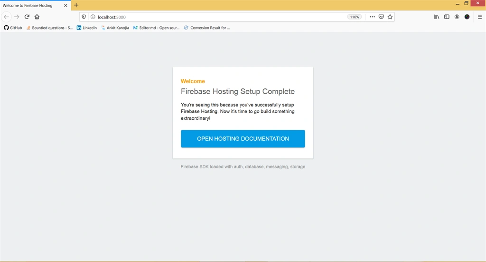Reset the 110% zoom badge
This screenshot has height=262, width=486.
tap(354, 17)
